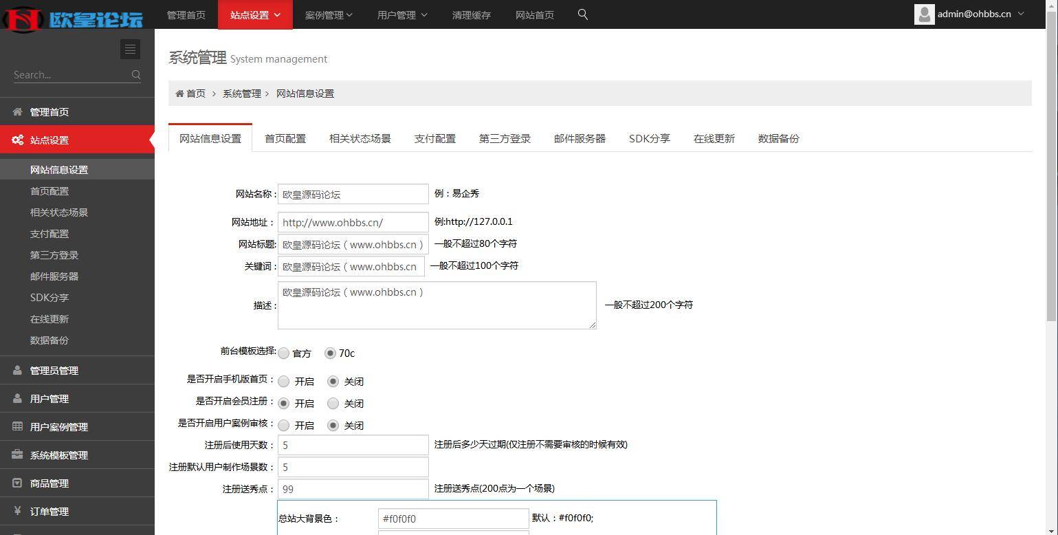1058x535 pixels.
Task: Click the home icon beside 首页 in breadcrumb
Action: pyautogui.click(x=179, y=93)
